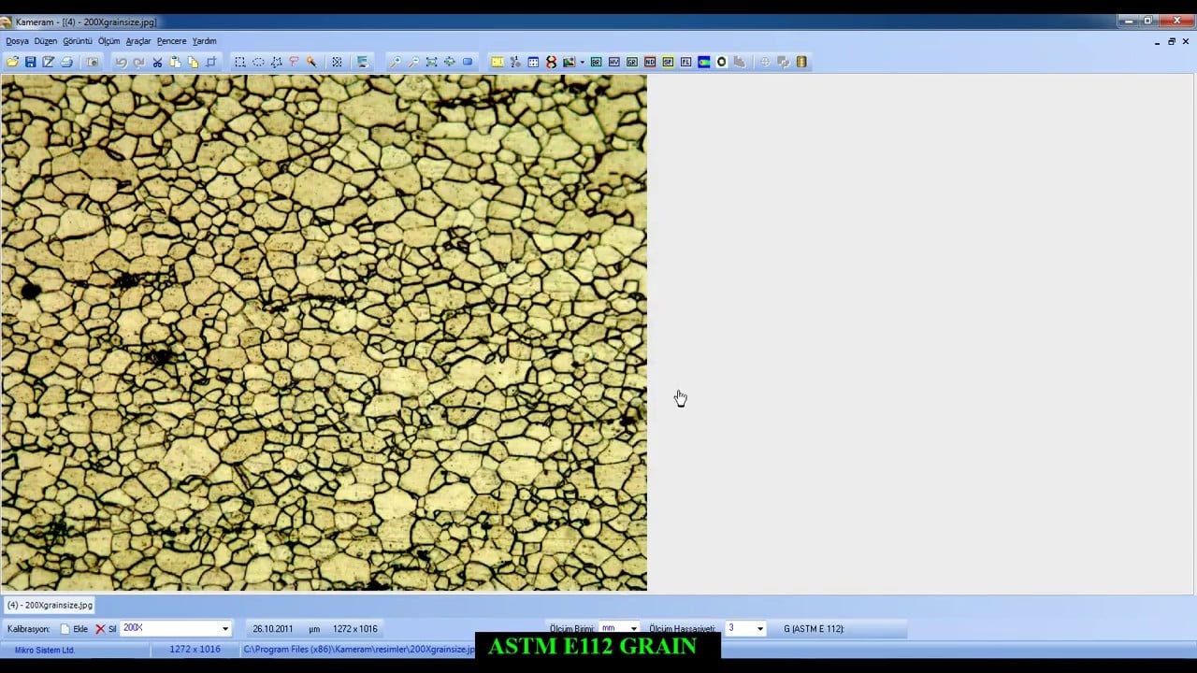The image size is (1197, 673).
Task: Click the 26.10.2011 date text
Action: (272, 629)
